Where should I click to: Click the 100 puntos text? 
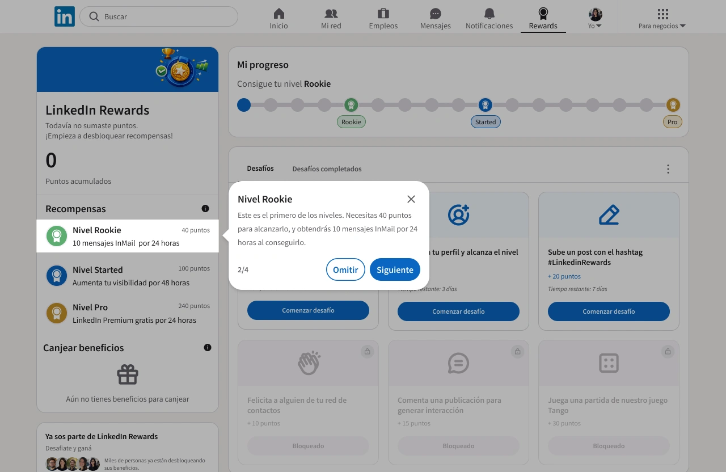click(x=194, y=268)
